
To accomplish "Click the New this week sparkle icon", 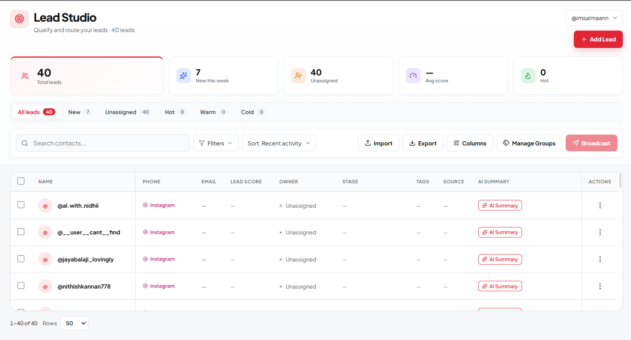I will [184, 76].
